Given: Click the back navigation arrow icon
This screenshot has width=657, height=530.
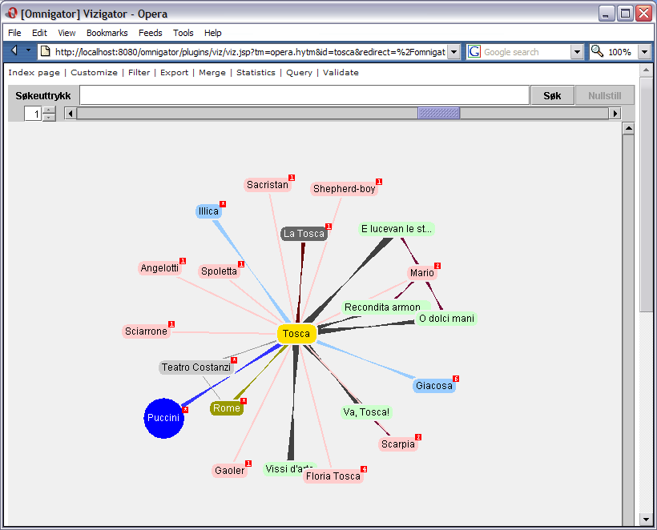Looking at the screenshot, I should (x=14, y=51).
